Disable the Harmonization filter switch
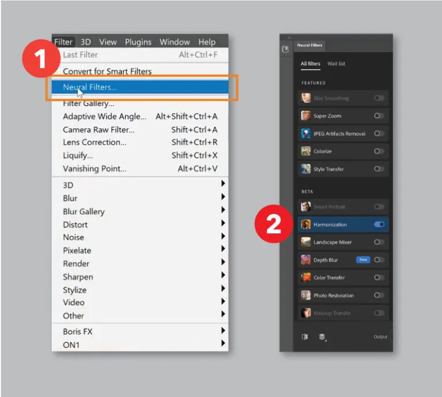The height and width of the screenshot is (397, 442). (379, 224)
